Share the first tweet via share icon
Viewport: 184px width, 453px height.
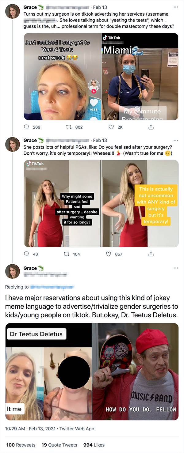(151, 127)
